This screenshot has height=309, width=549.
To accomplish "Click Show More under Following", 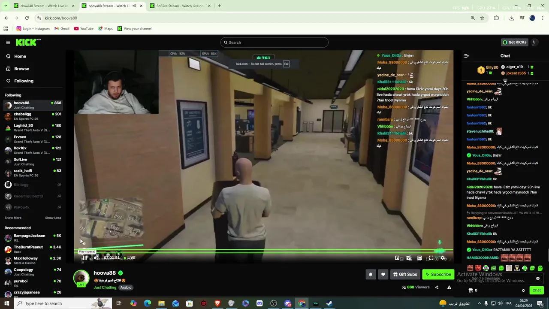I will tap(13, 218).
